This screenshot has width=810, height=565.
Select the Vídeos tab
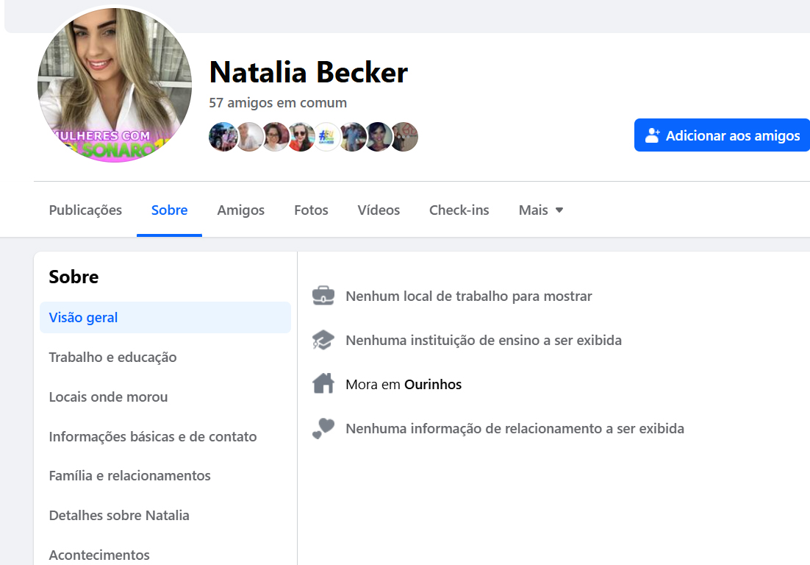(x=379, y=210)
